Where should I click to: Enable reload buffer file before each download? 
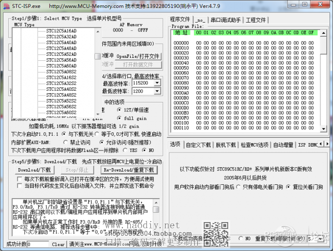coord(20,179)
